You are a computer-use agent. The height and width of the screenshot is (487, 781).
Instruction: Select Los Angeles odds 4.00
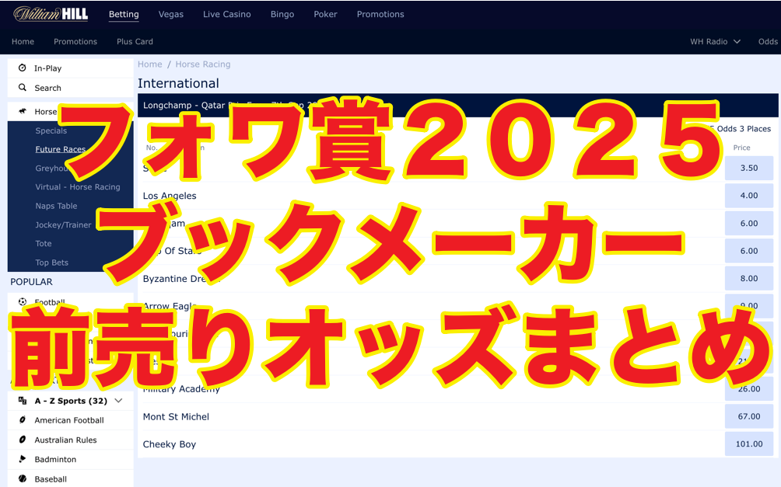(748, 196)
